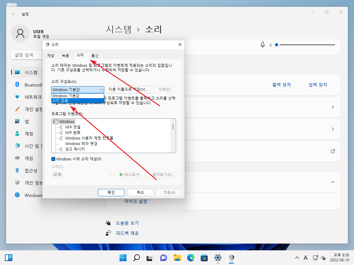Click the microphone icon in Settings
Viewport: 354px width, 265px height.
262,45
